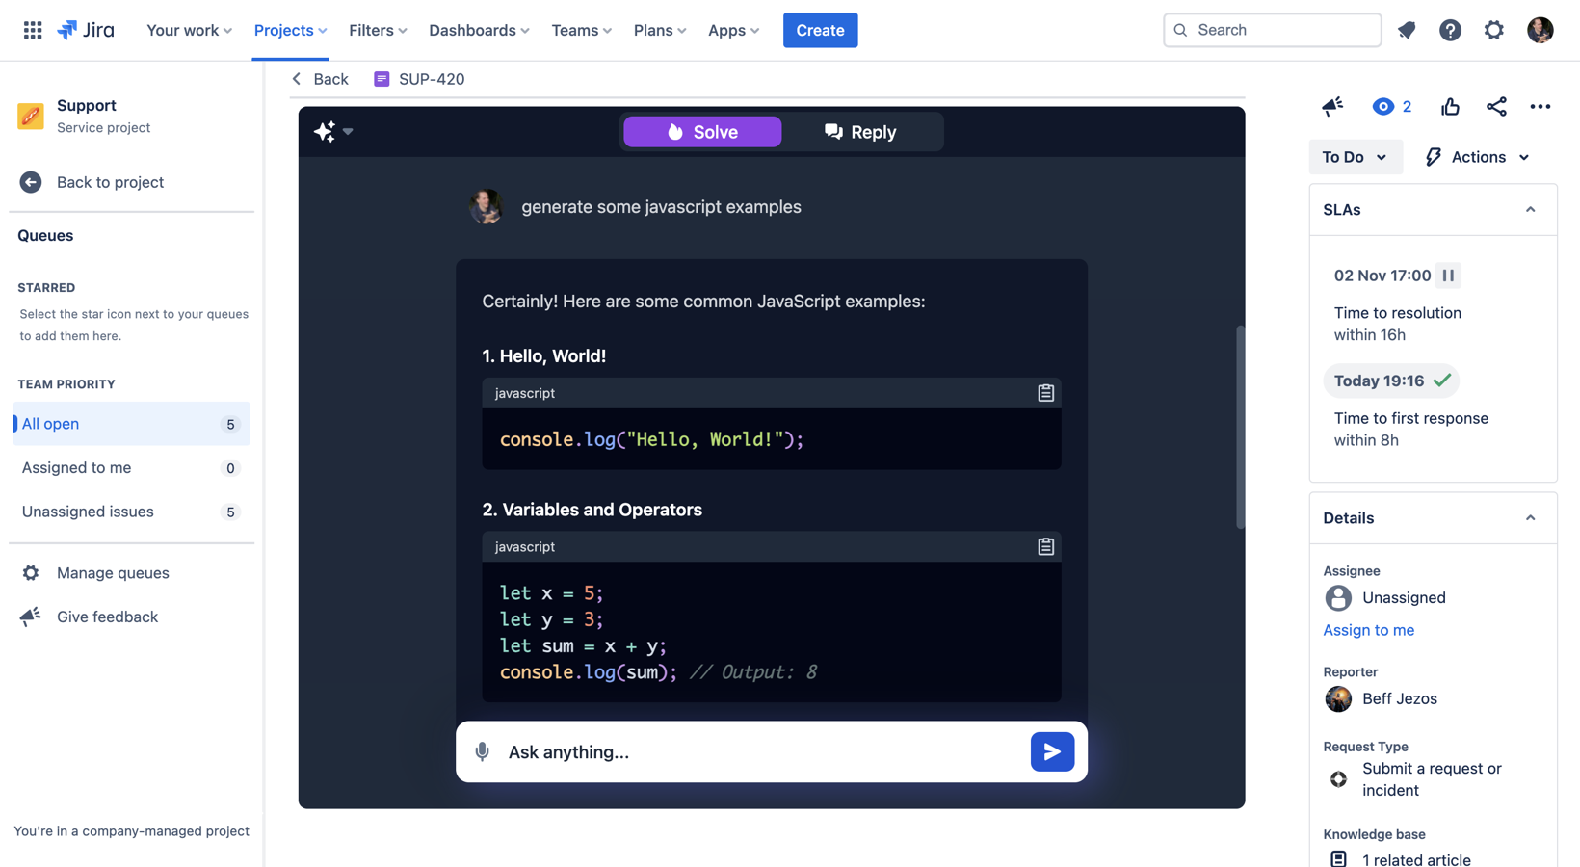
Task: Click the Today 19:16 SLA badge
Action: pyautogui.click(x=1391, y=381)
